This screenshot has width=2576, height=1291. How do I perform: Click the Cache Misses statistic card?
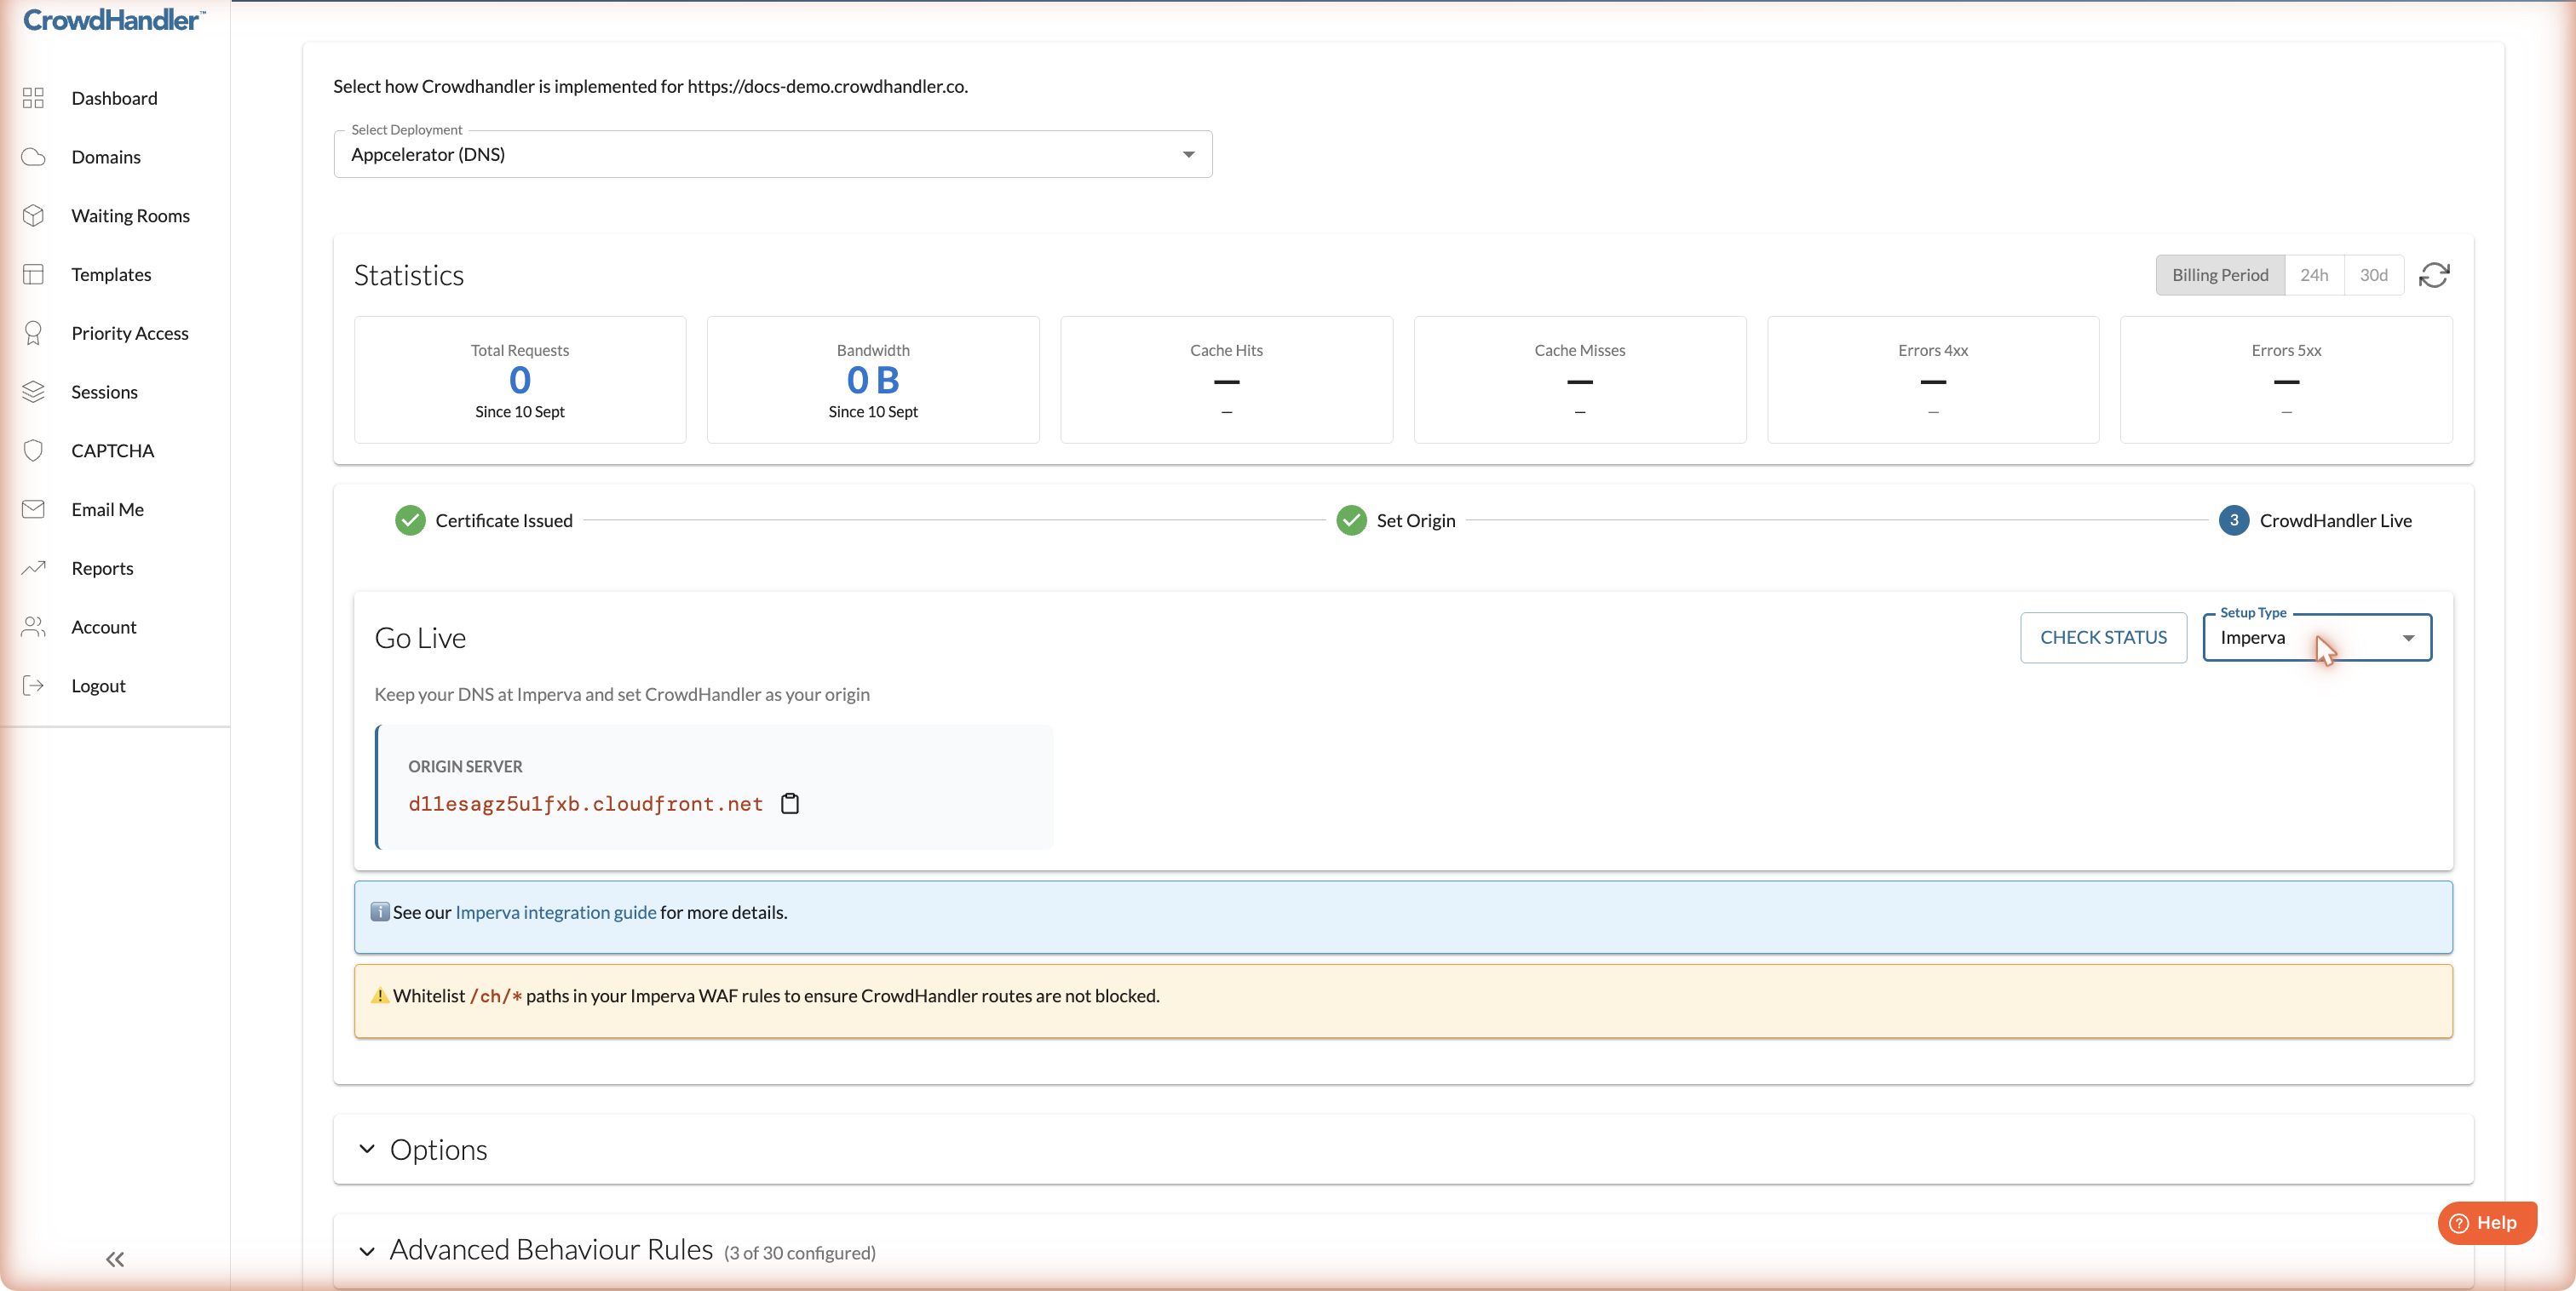pyautogui.click(x=1580, y=380)
